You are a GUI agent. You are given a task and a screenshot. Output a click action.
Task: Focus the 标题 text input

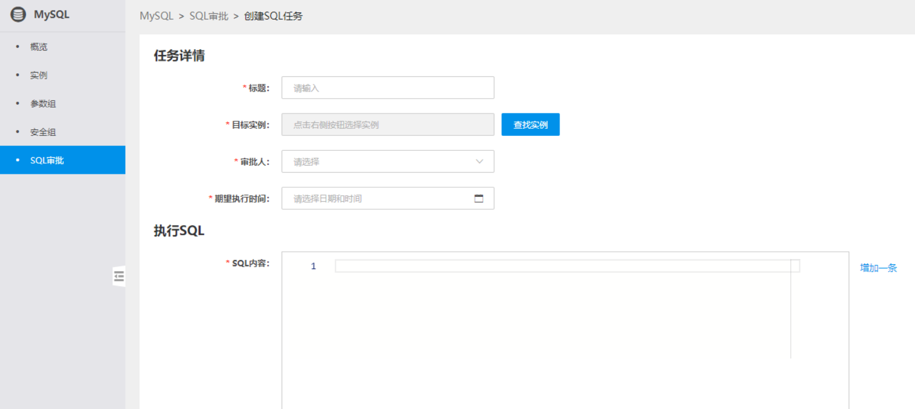click(x=387, y=88)
